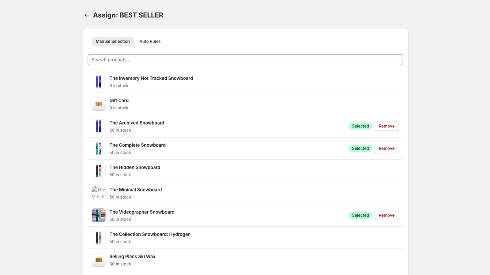Select the broken Minimal Snowboard image

pyautogui.click(x=99, y=193)
